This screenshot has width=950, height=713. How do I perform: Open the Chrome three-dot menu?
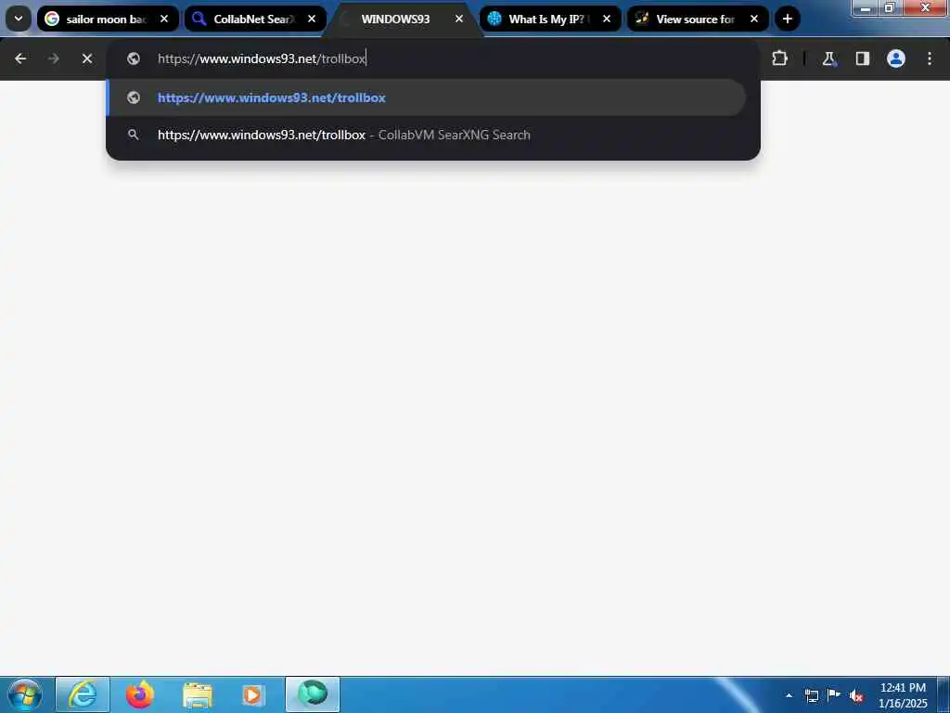click(930, 58)
